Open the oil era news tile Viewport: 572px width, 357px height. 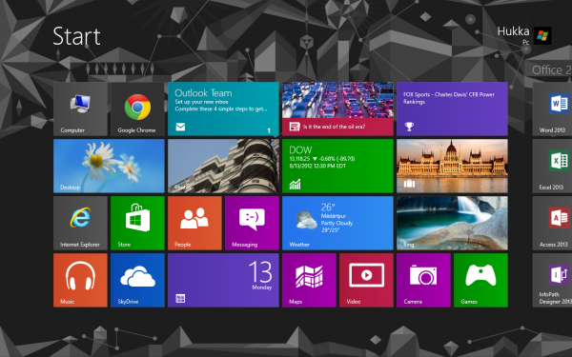click(337, 109)
